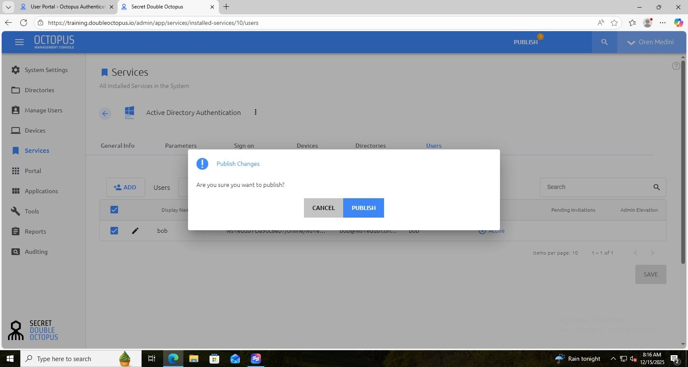Open a new browser tab
Screen dimensions: 688x367
coord(226,7)
